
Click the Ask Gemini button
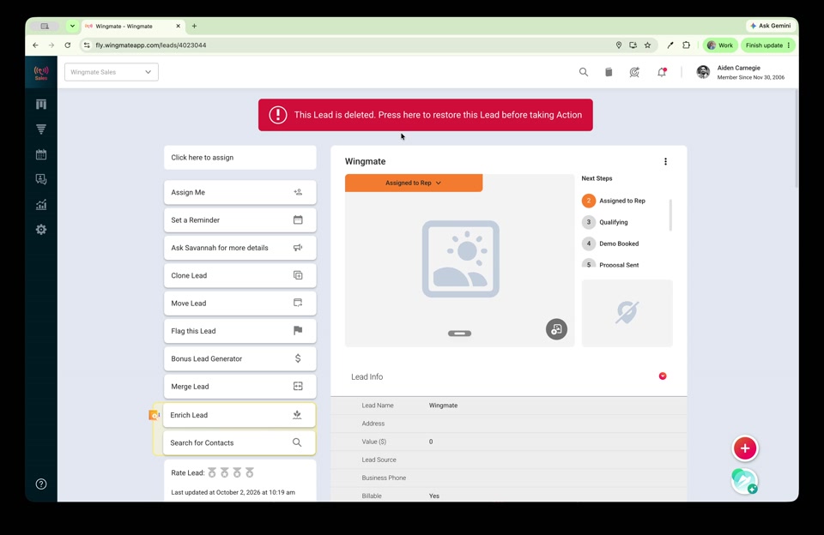point(771,26)
